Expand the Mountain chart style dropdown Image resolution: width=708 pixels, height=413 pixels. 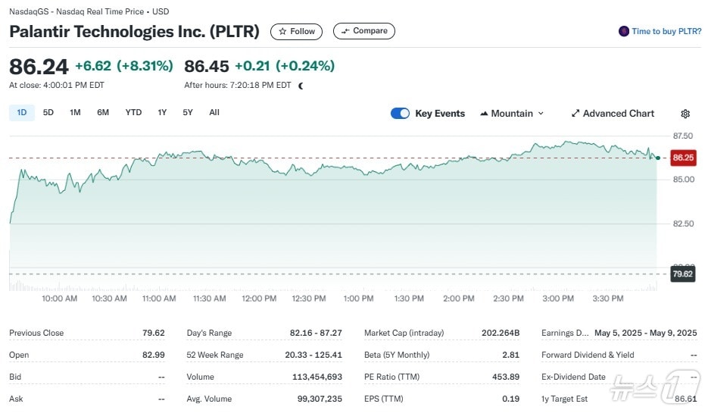(x=541, y=114)
